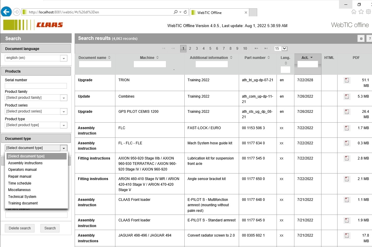Open address bar search dropdown arrow
The height and width of the screenshot is (247, 372).
click(x=180, y=12)
